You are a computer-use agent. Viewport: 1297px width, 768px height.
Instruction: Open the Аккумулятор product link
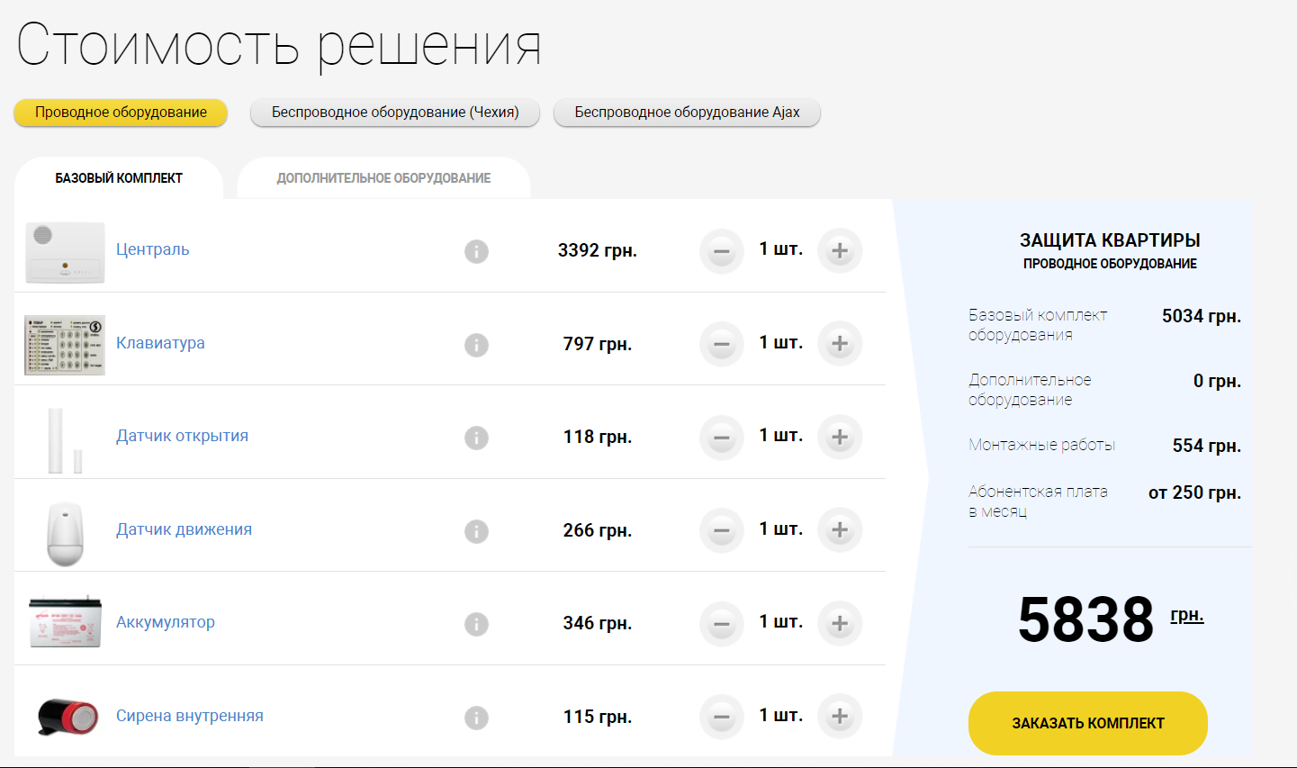[166, 622]
